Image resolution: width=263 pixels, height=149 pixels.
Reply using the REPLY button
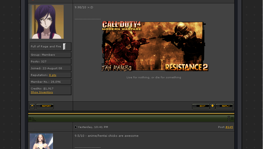[x=224, y=106]
